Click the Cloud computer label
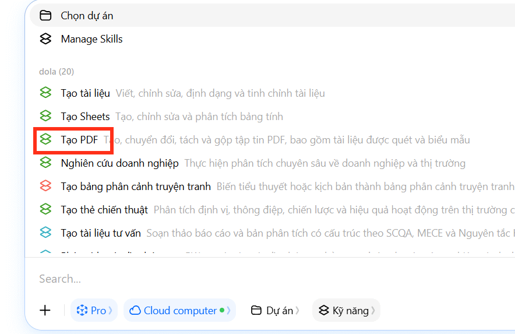 (180, 311)
